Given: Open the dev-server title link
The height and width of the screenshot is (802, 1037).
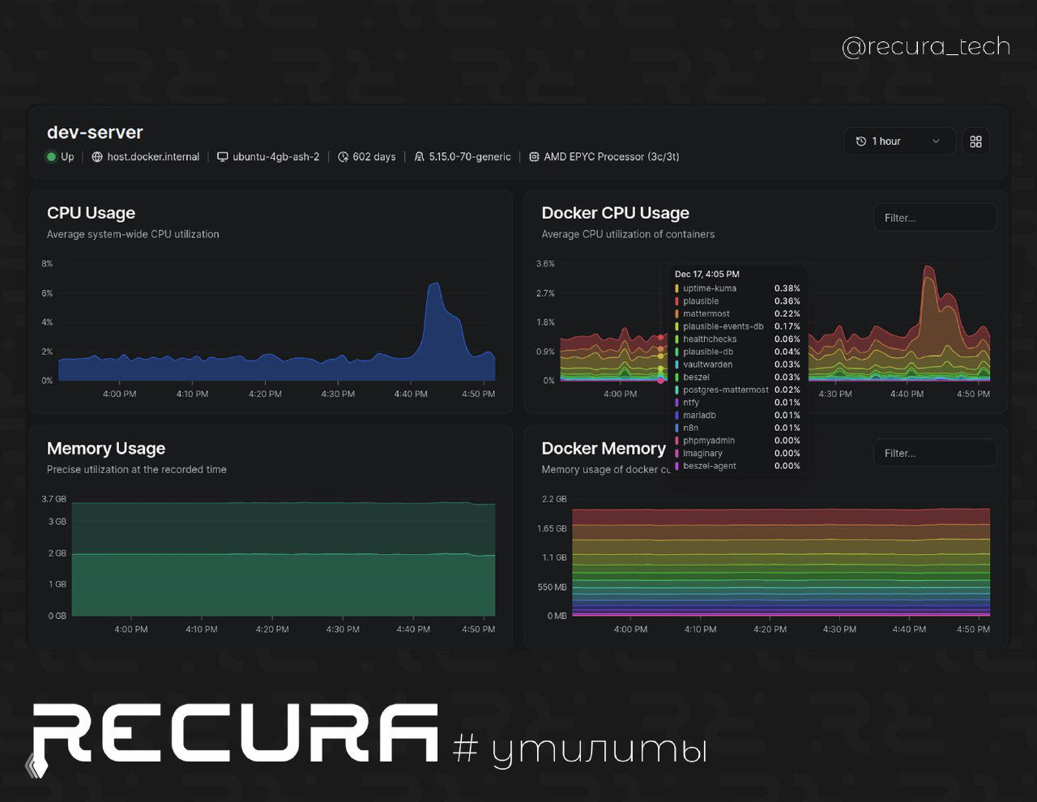Looking at the screenshot, I should click(95, 132).
